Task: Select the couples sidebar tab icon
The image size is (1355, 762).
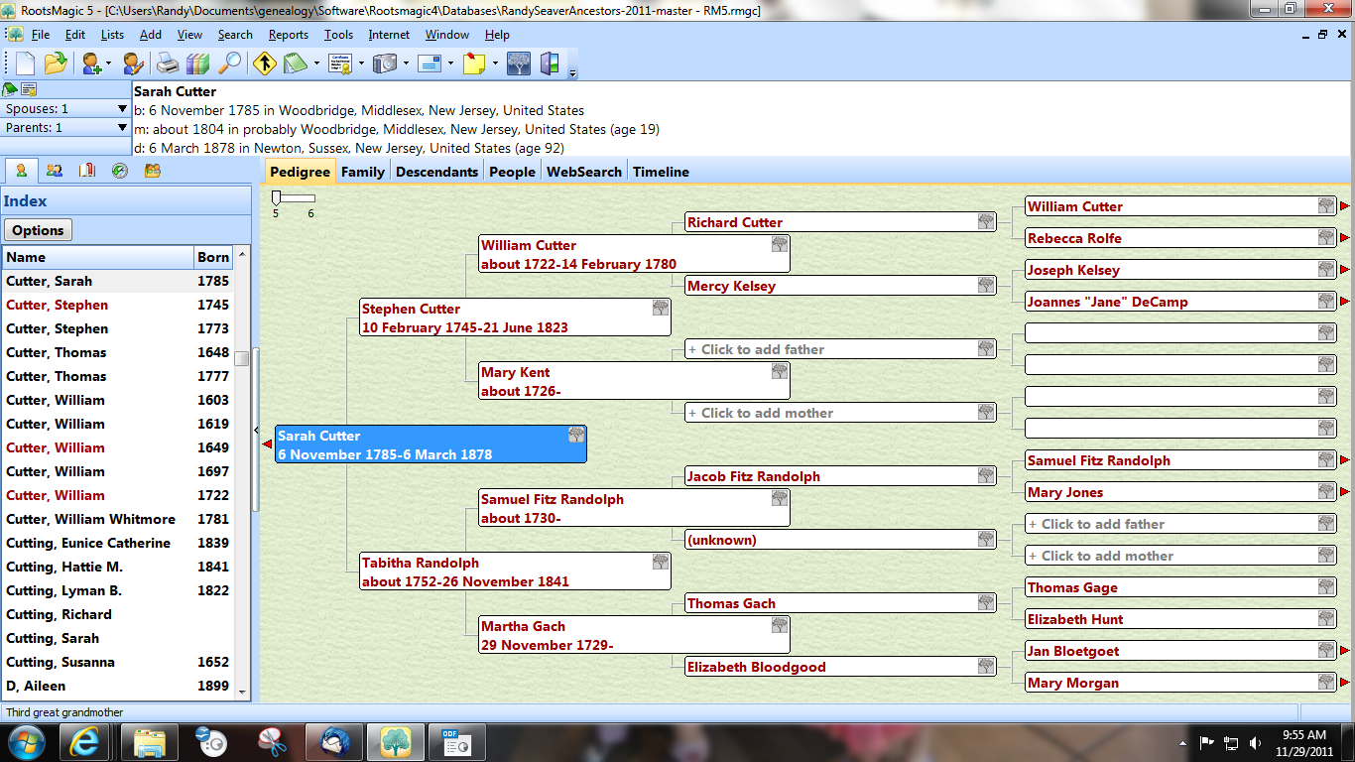Action: tap(54, 170)
